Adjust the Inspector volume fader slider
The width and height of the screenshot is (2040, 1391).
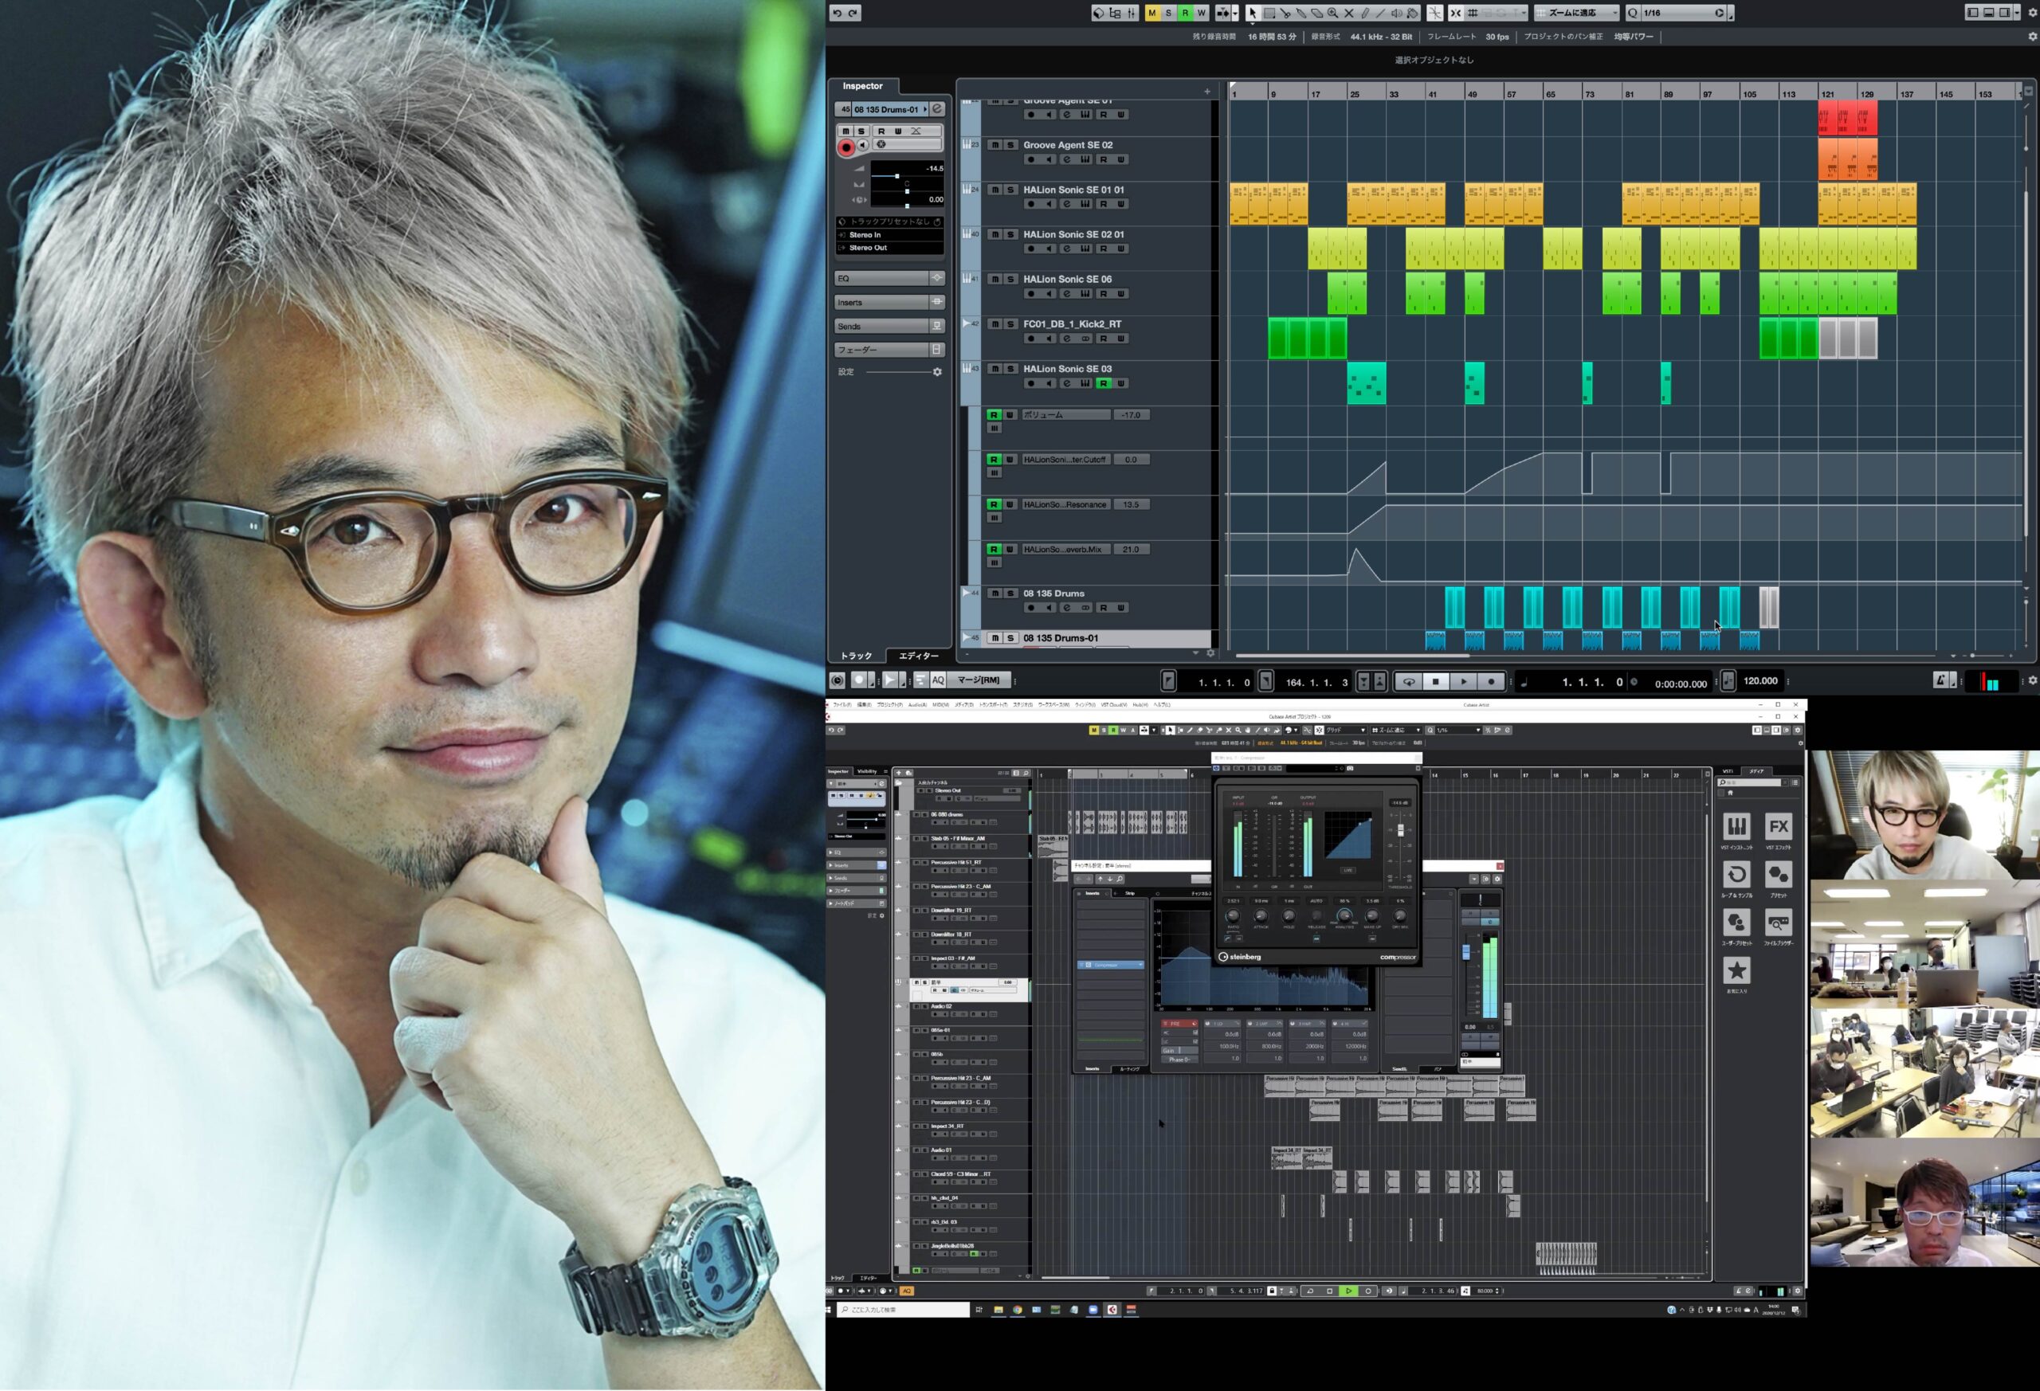pyautogui.click(x=896, y=176)
